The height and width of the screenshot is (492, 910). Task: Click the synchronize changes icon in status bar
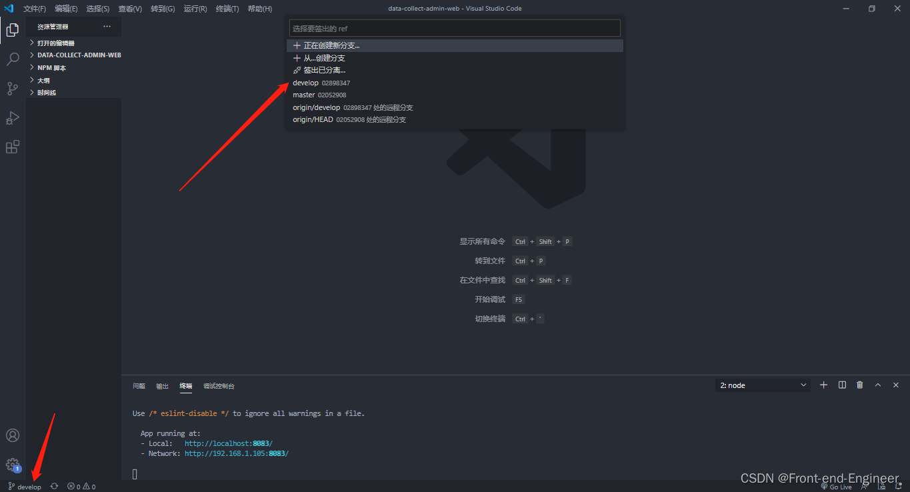pyautogui.click(x=54, y=487)
